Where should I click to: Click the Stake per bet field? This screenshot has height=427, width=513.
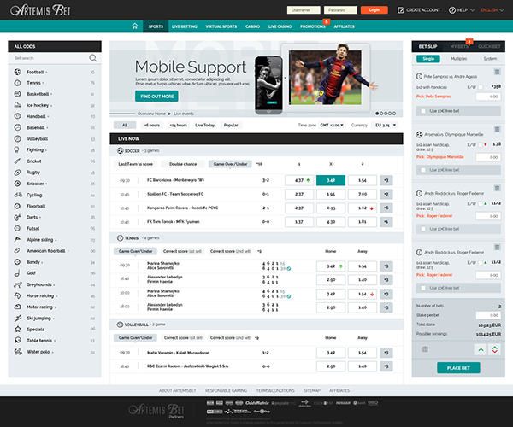(488, 315)
